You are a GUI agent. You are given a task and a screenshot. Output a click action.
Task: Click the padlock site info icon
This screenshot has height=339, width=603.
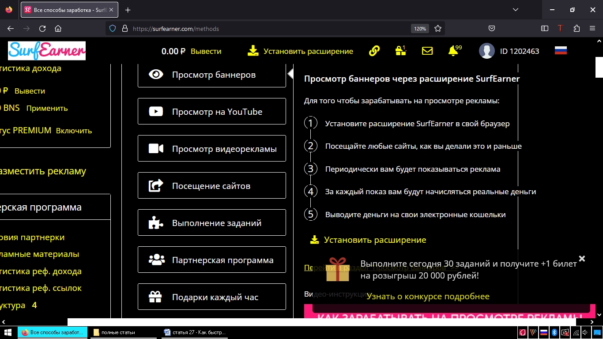coord(124,28)
